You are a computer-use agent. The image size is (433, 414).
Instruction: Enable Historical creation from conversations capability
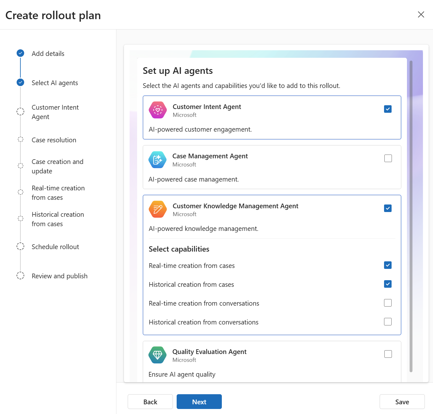pyautogui.click(x=388, y=322)
